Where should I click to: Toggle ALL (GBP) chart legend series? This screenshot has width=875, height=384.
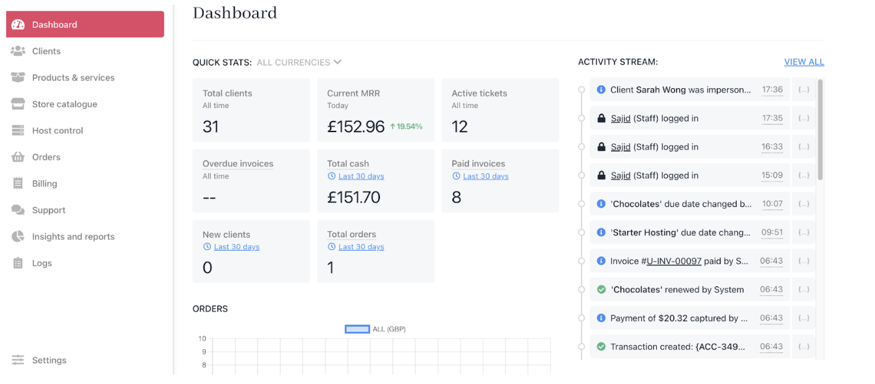point(357,329)
